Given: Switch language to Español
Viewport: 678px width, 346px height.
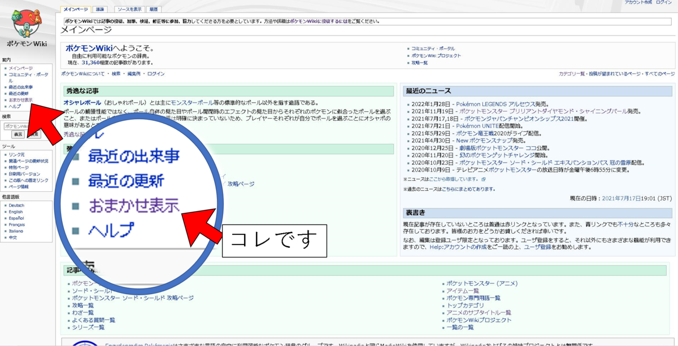Looking at the screenshot, I should point(16,218).
